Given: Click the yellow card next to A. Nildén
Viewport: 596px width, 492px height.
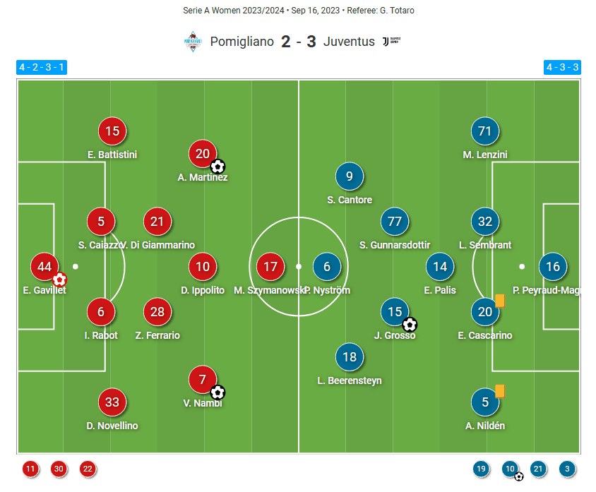Looking at the screenshot, I should [x=500, y=390].
